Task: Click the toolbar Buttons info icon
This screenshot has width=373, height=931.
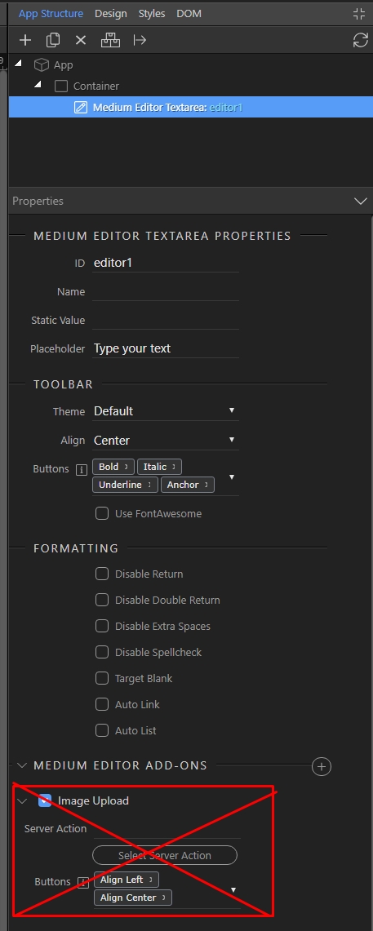Action: pyautogui.click(x=82, y=470)
